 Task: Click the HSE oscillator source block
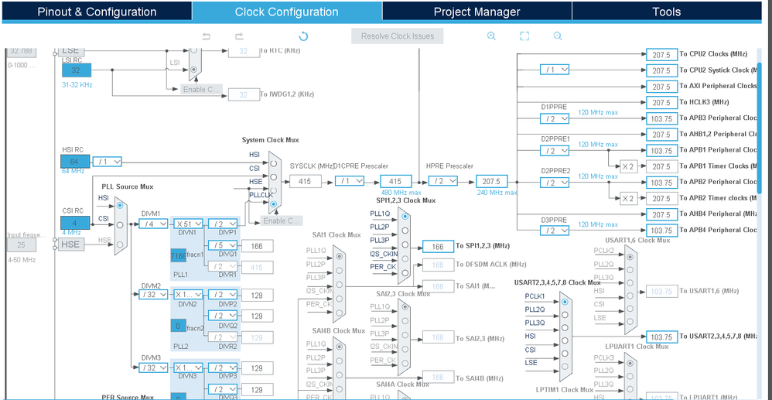(x=71, y=244)
